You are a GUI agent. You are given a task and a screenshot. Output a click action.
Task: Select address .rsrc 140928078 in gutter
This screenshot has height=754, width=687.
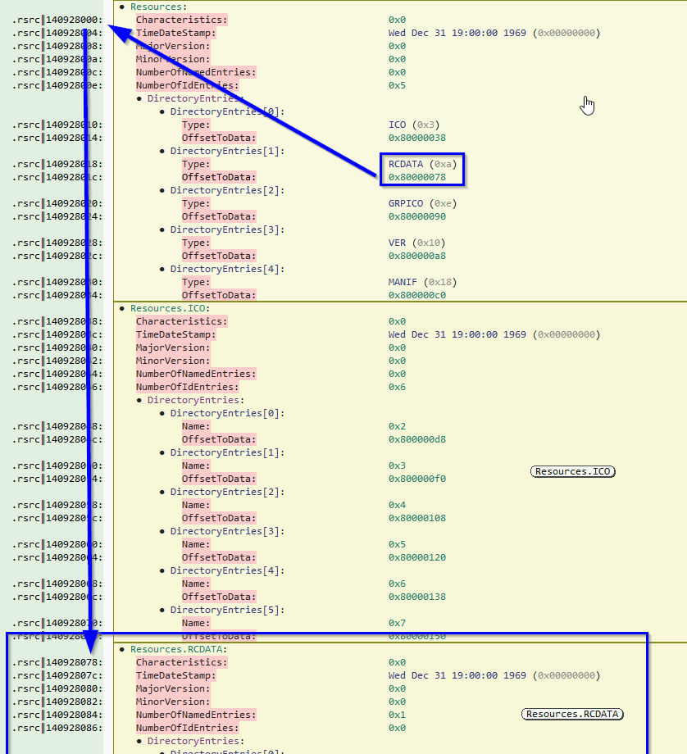(x=57, y=662)
